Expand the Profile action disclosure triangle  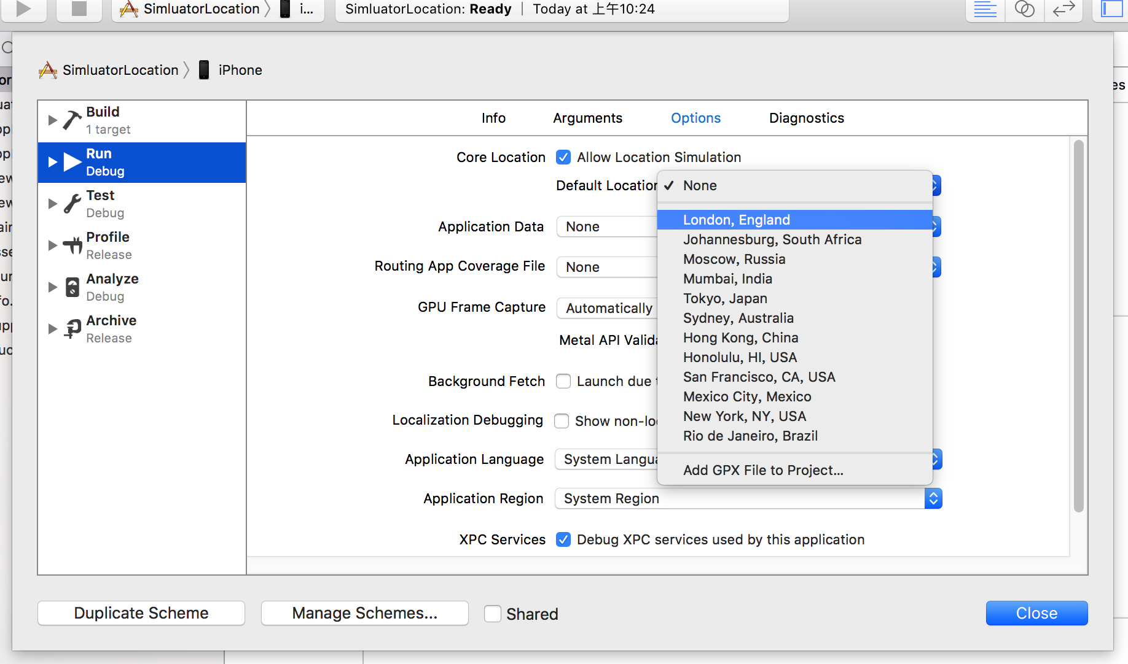point(53,245)
